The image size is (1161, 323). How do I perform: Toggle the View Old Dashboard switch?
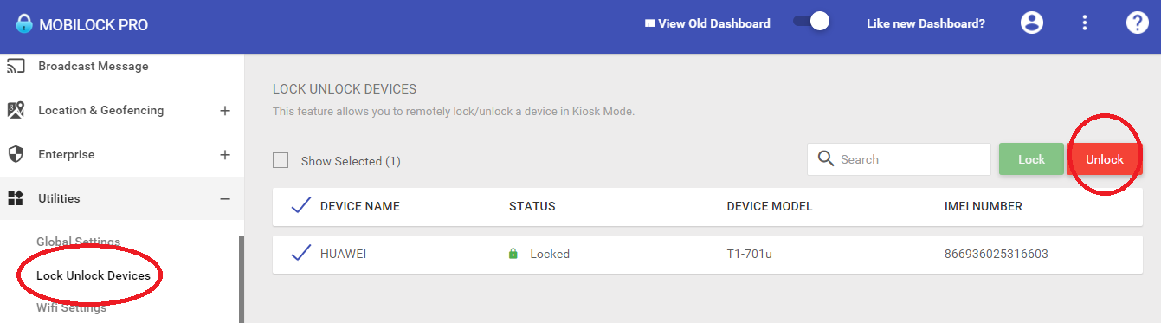(x=811, y=22)
